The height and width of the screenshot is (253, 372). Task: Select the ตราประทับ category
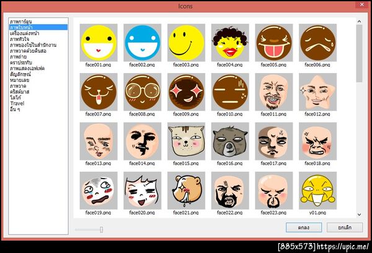coord(21,63)
